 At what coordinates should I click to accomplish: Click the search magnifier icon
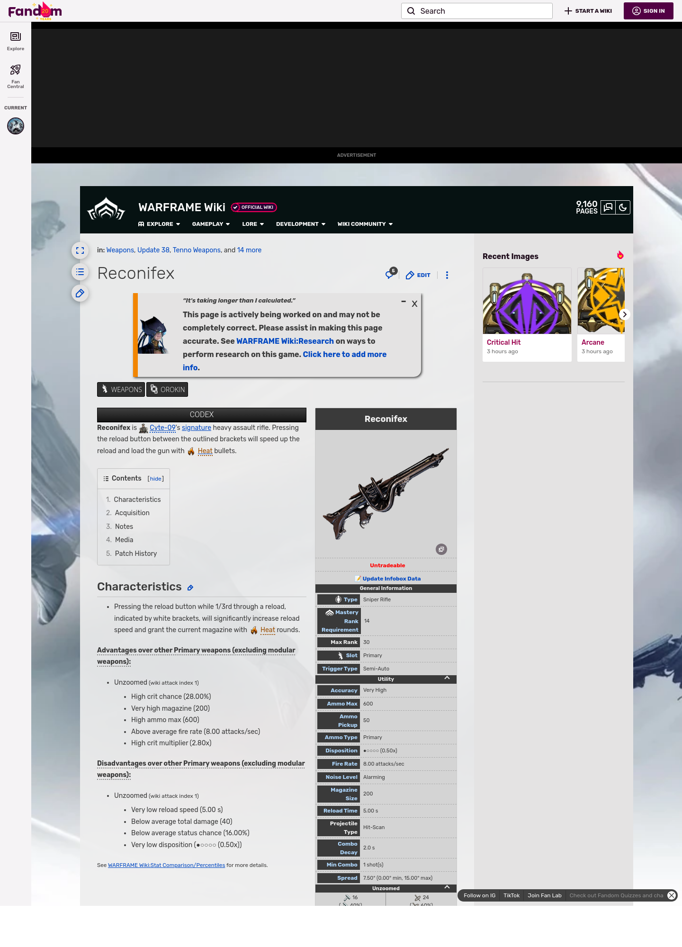pos(411,11)
